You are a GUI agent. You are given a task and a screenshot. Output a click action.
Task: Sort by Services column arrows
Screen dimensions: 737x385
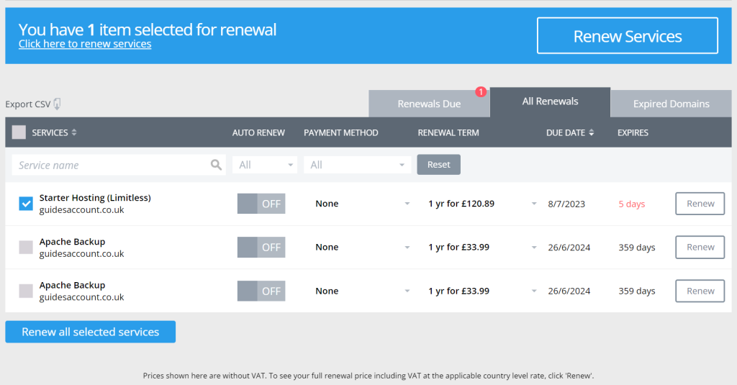coord(74,132)
